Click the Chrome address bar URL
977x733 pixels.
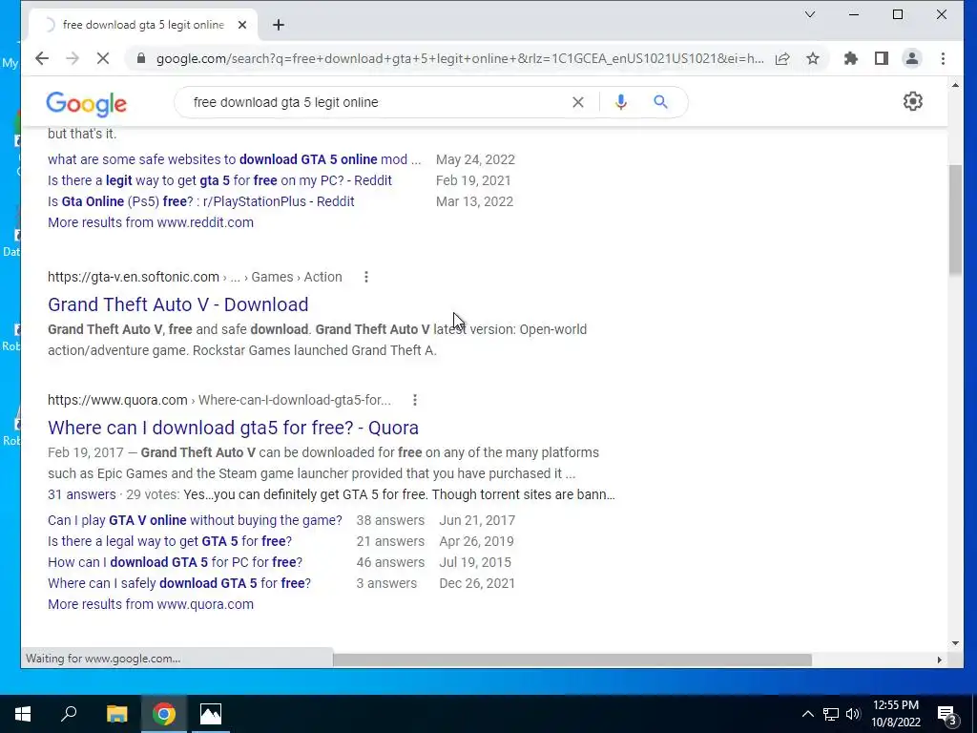point(460,58)
